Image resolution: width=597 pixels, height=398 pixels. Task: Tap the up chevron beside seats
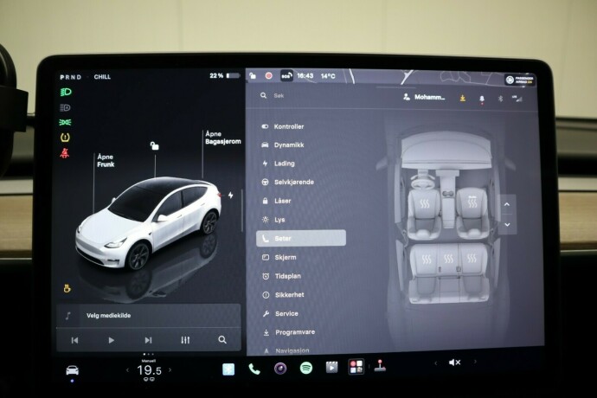pyautogui.click(x=507, y=204)
